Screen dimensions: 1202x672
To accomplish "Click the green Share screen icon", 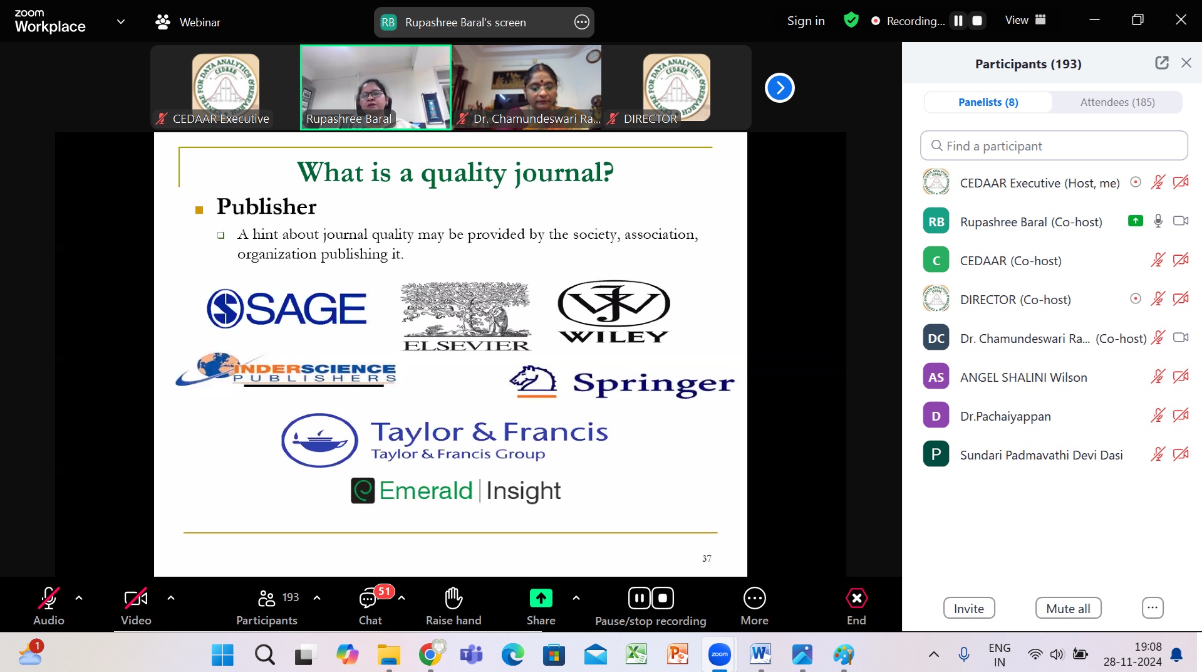I will pos(541,599).
